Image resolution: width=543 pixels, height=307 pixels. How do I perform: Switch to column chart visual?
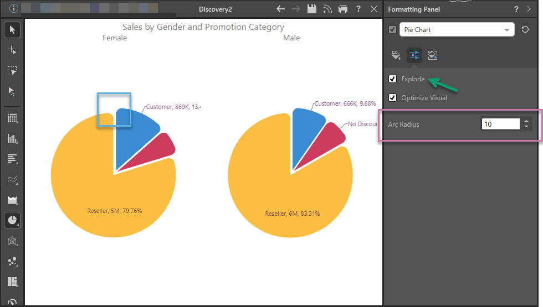[x=12, y=139]
